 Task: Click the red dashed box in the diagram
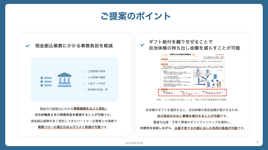click(x=193, y=92)
